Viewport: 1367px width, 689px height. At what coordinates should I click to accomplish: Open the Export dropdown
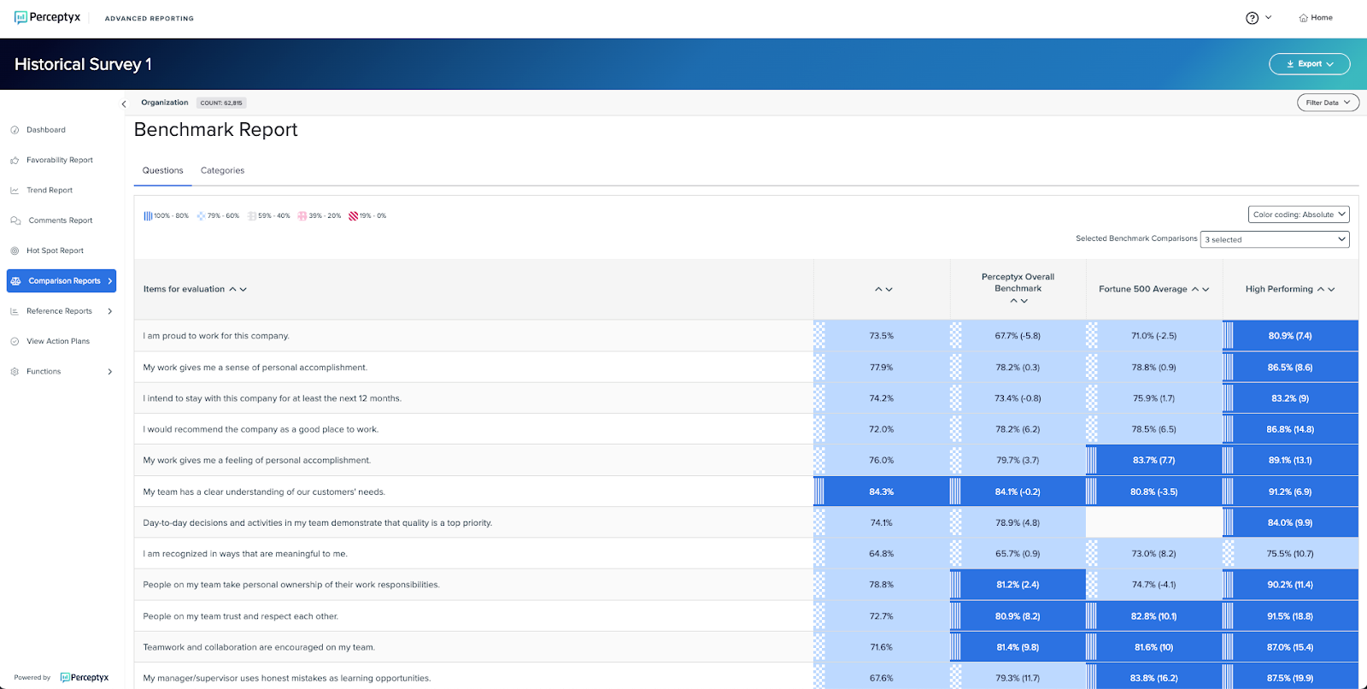coord(1309,64)
